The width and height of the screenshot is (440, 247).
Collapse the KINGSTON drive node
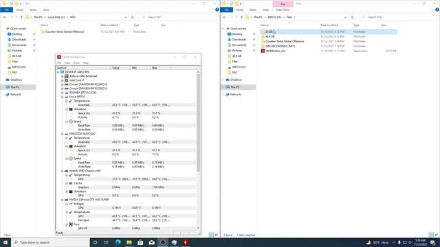63,134
